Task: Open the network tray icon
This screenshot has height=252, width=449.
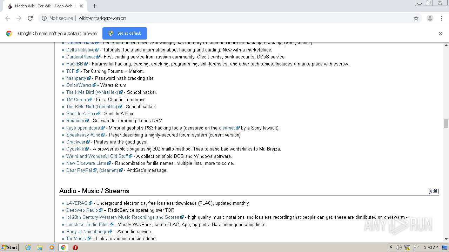Action: 407,247
